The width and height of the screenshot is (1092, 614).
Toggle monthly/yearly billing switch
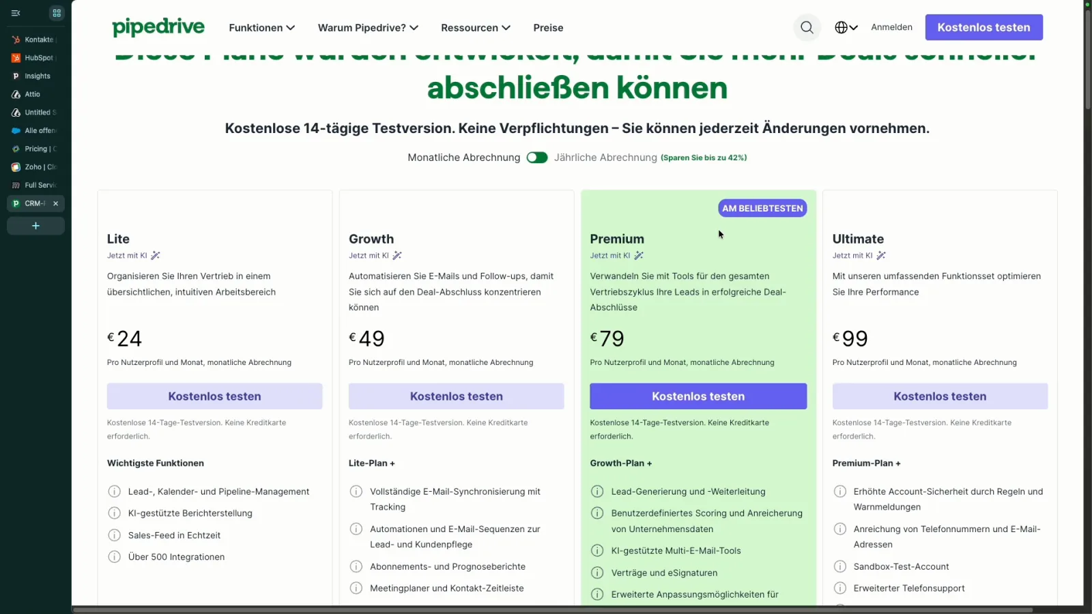coord(537,158)
